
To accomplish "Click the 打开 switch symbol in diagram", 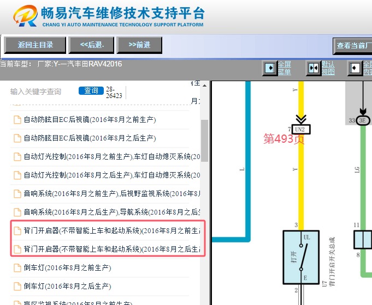I will [301, 257].
